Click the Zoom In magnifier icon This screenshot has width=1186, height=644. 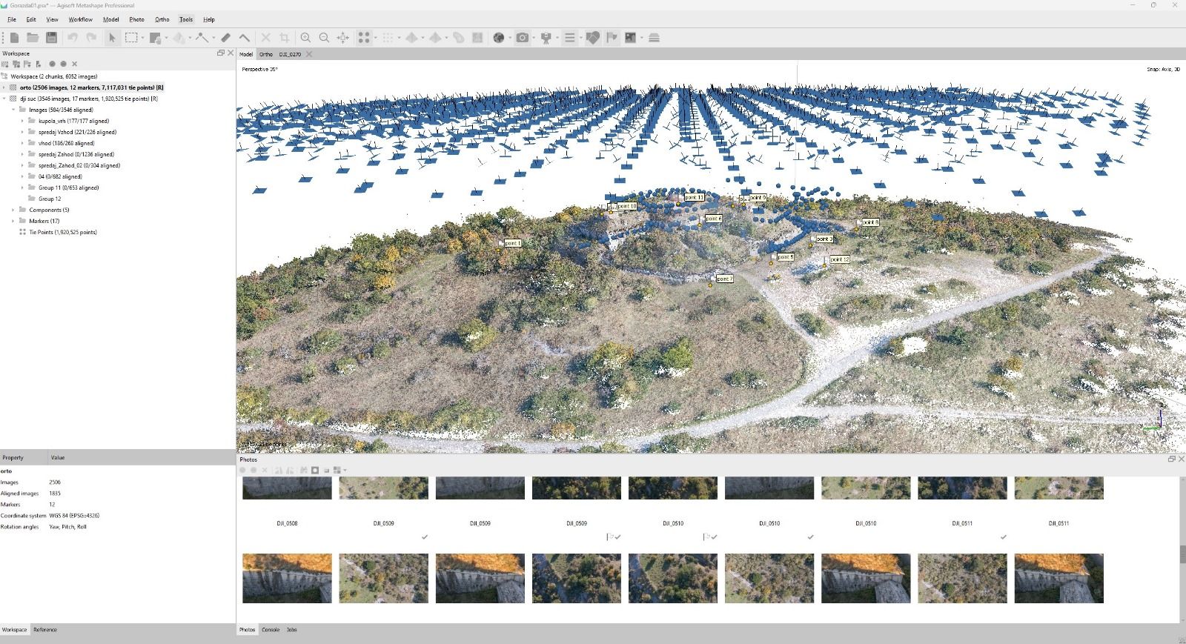tap(305, 38)
